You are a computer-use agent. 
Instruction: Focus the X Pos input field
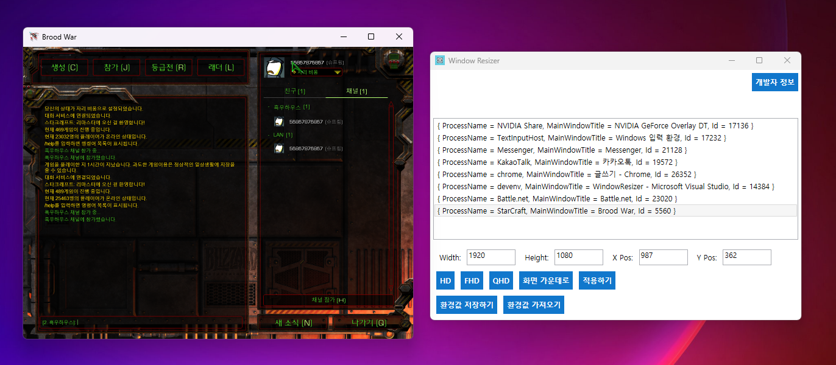pyautogui.click(x=664, y=257)
